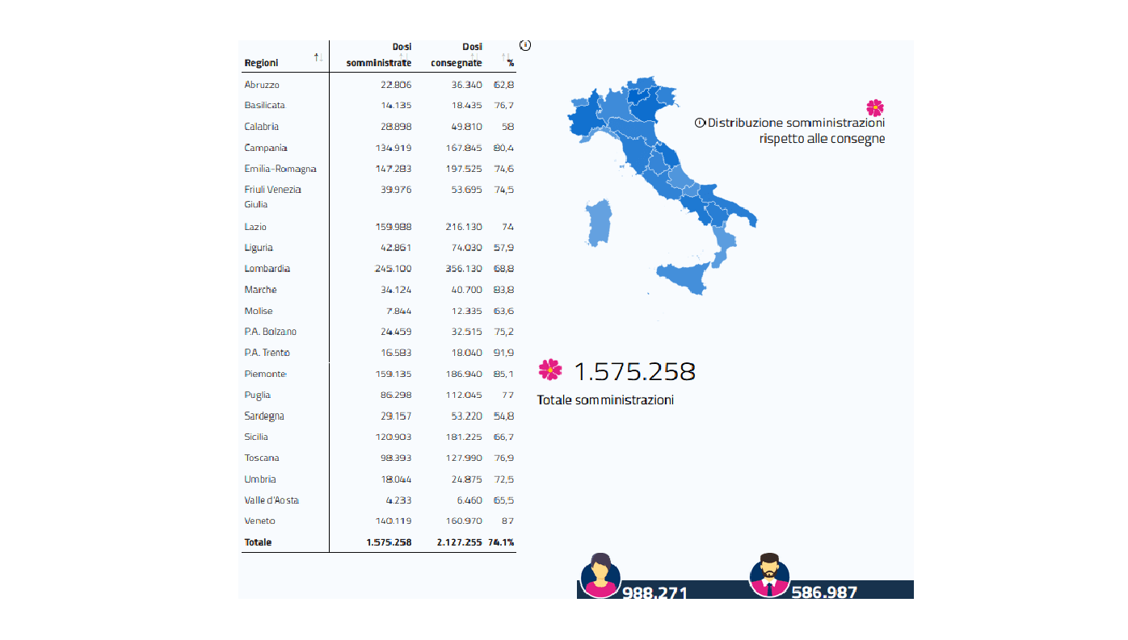Select the Veneto row name
This screenshot has width=1128, height=640.
[x=259, y=521]
